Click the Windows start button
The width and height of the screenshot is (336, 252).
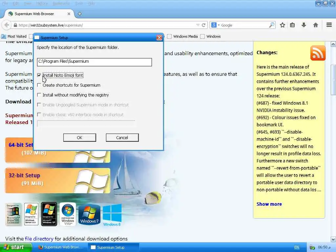[x=15, y=247]
